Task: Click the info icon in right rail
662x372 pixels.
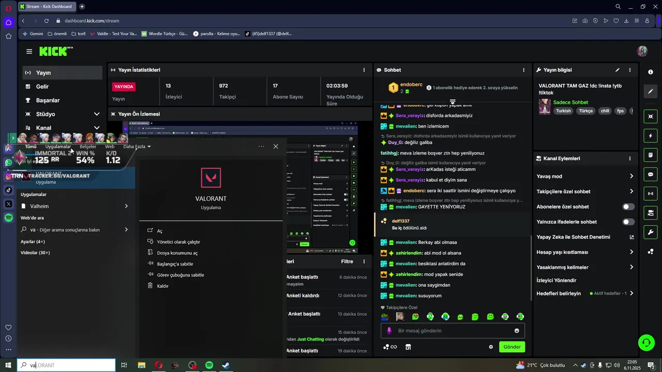Action: [651, 72]
